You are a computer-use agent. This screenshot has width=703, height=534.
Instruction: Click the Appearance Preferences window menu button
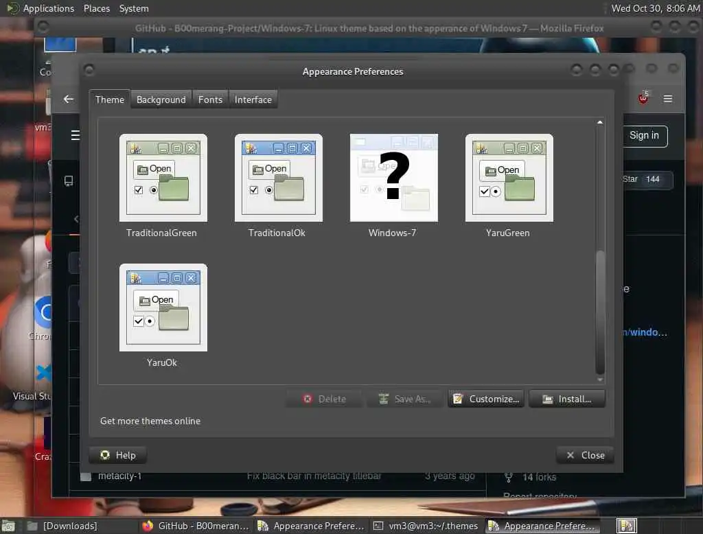89,70
